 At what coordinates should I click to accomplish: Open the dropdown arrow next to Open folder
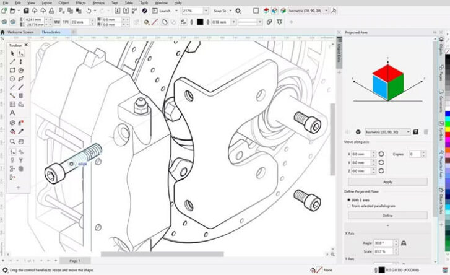tap(19, 11)
